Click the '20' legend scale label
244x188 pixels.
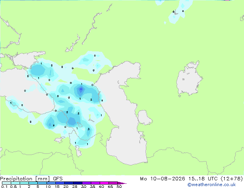point(66,186)
